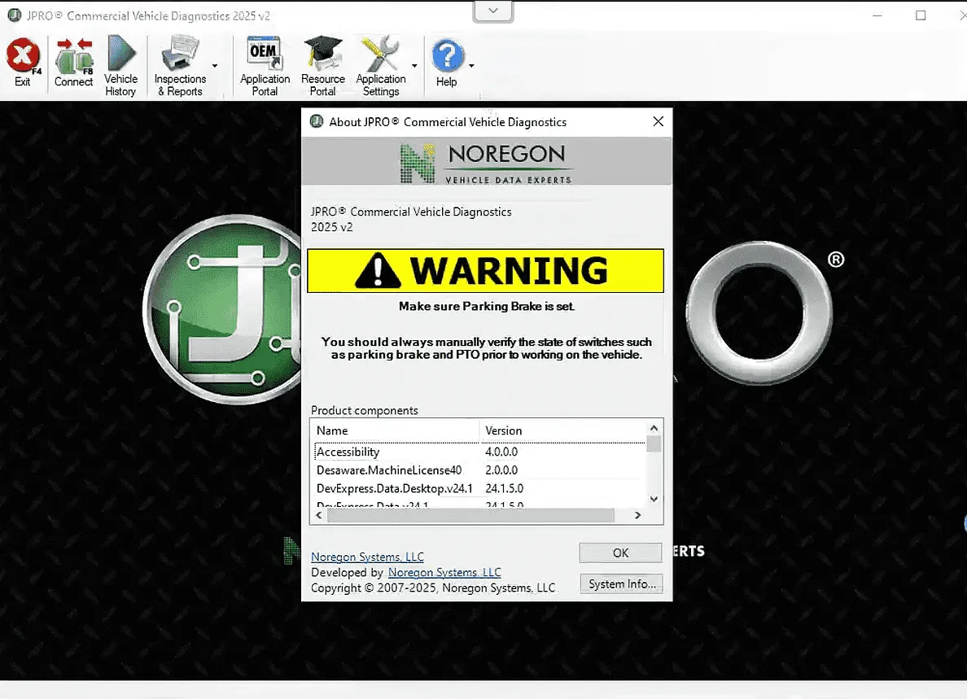
Task: Click the horizontal scrollbar right arrow
Action: pyautogui.click(x=637, y=515)
